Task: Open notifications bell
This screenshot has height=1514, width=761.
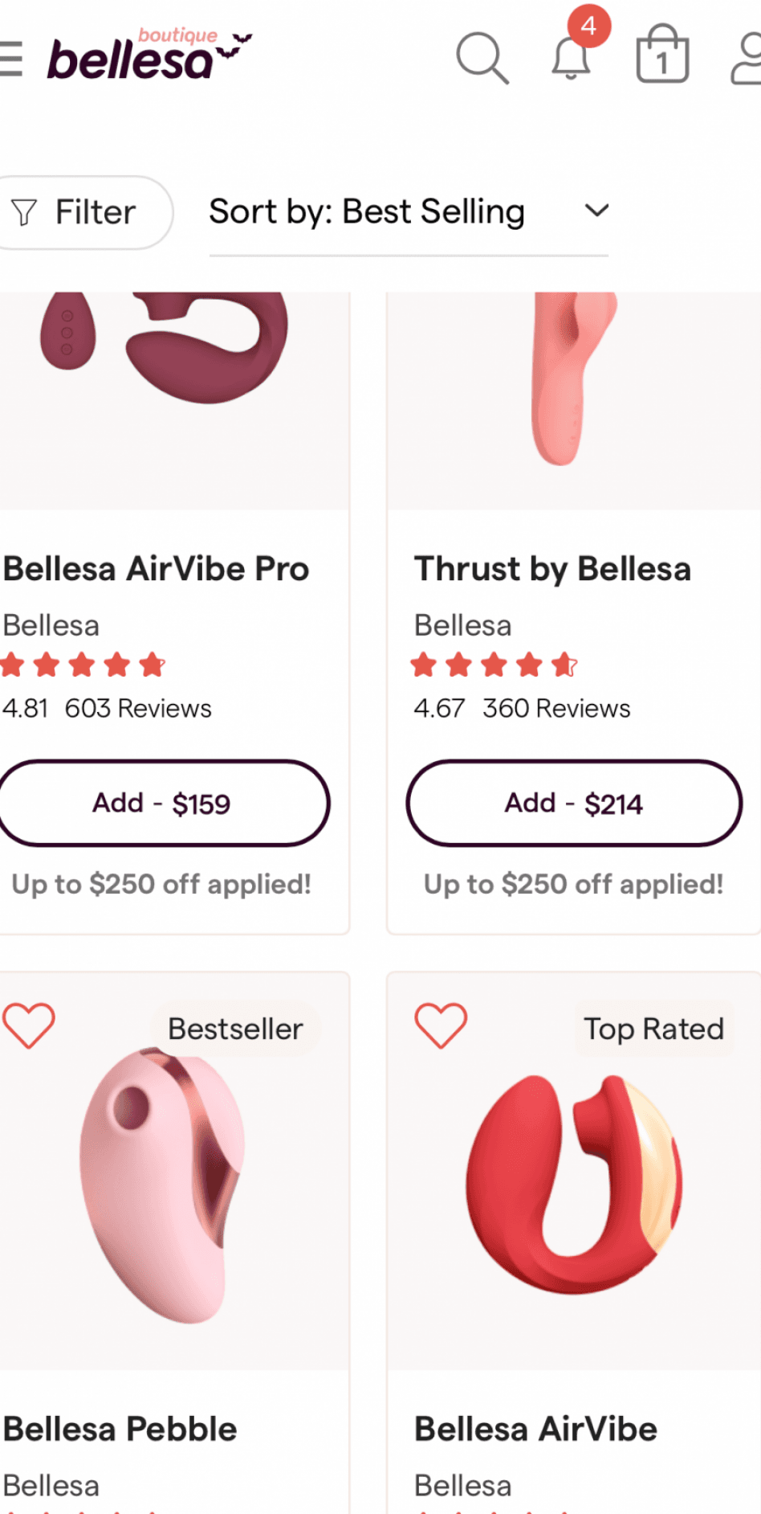Action: (572, 58)
